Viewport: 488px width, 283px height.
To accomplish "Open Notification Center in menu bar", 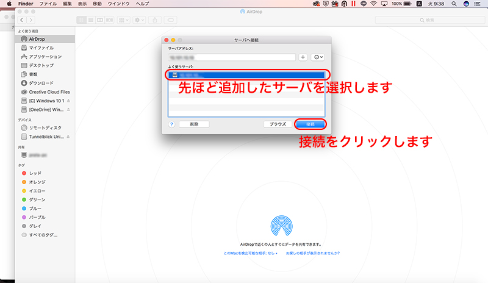I will click(x=477, y=4).
